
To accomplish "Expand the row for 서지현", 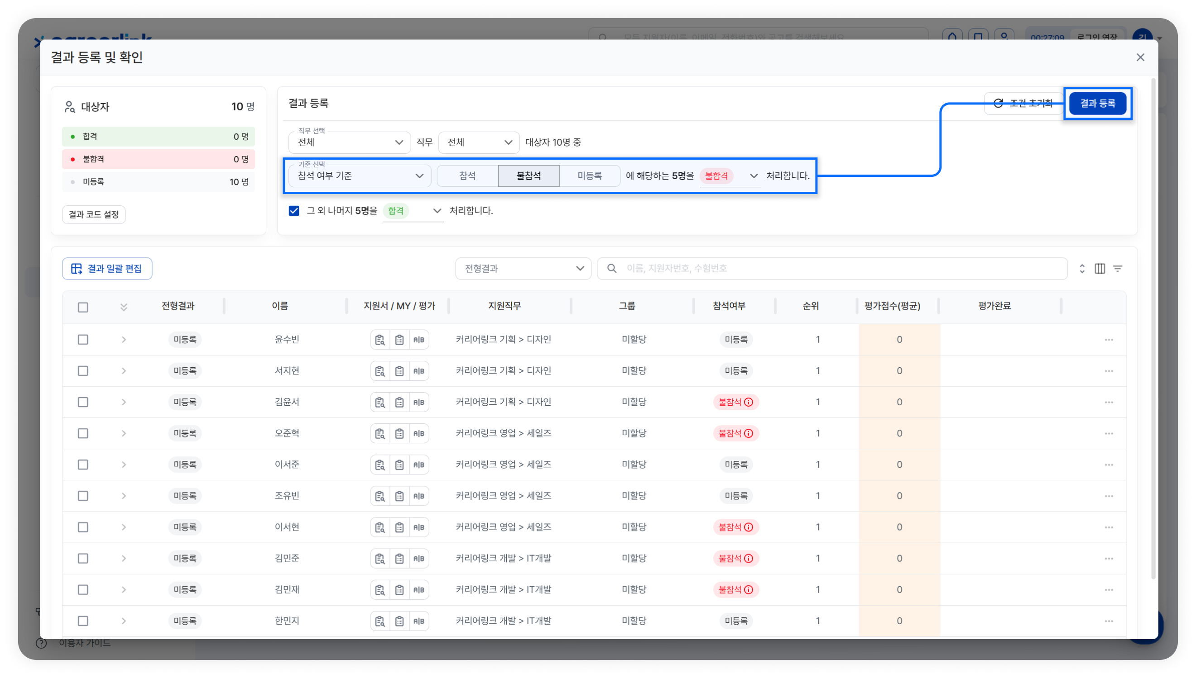I will pyautogui.click(x=124, y=371).
